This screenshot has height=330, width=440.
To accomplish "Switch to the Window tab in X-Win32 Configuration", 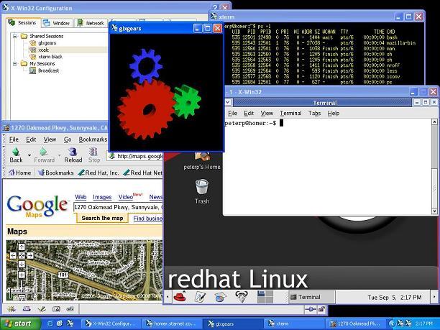I will (58, 23).
